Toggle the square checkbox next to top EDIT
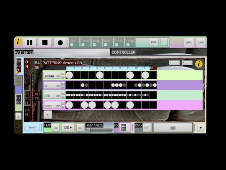The image size is (226, 170). pyautogui.click(x=164, y=42)
